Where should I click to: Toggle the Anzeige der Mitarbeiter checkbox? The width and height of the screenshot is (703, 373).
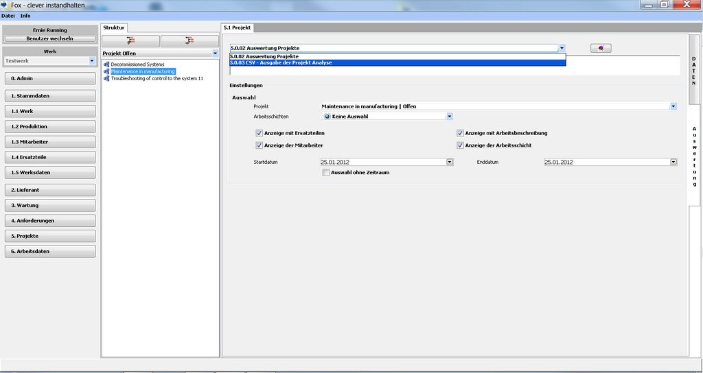[260, 145]
